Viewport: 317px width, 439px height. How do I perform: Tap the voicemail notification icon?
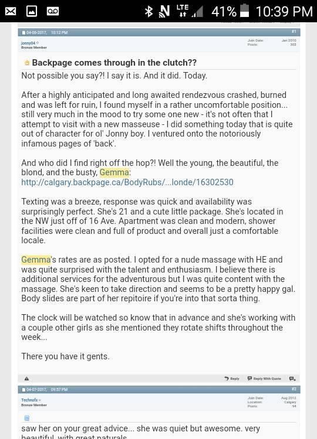pyautogui.click(x=53, y=11)
